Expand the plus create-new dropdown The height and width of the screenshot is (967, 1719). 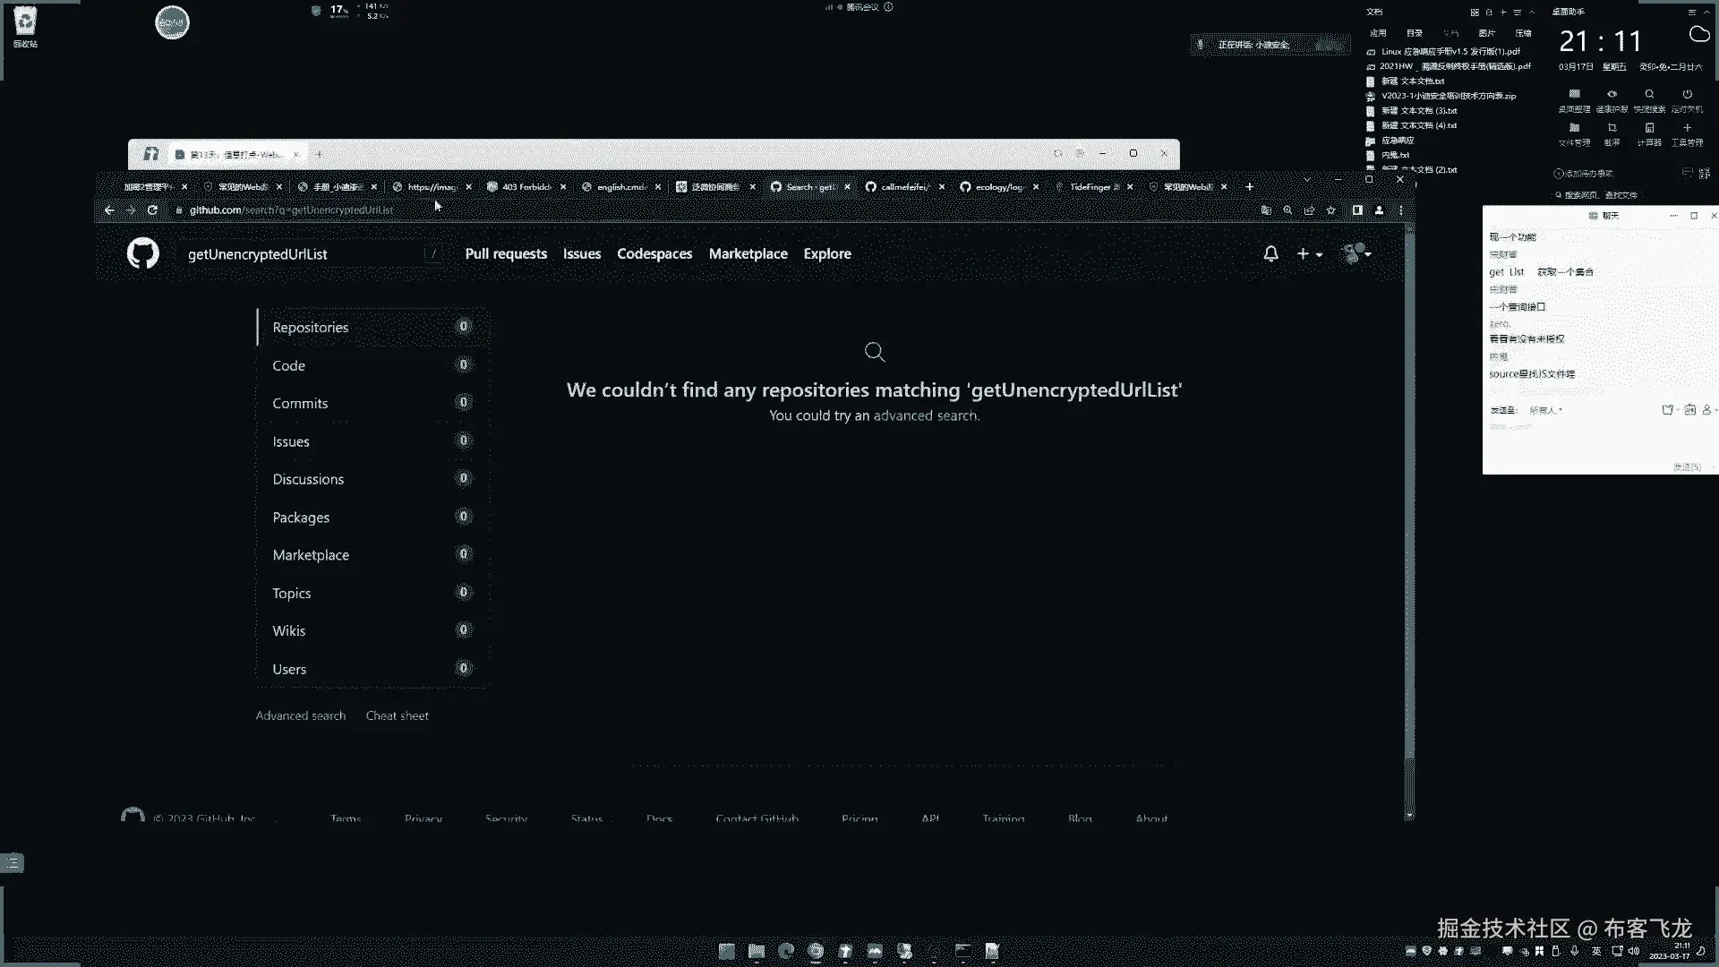point(1309,254)
